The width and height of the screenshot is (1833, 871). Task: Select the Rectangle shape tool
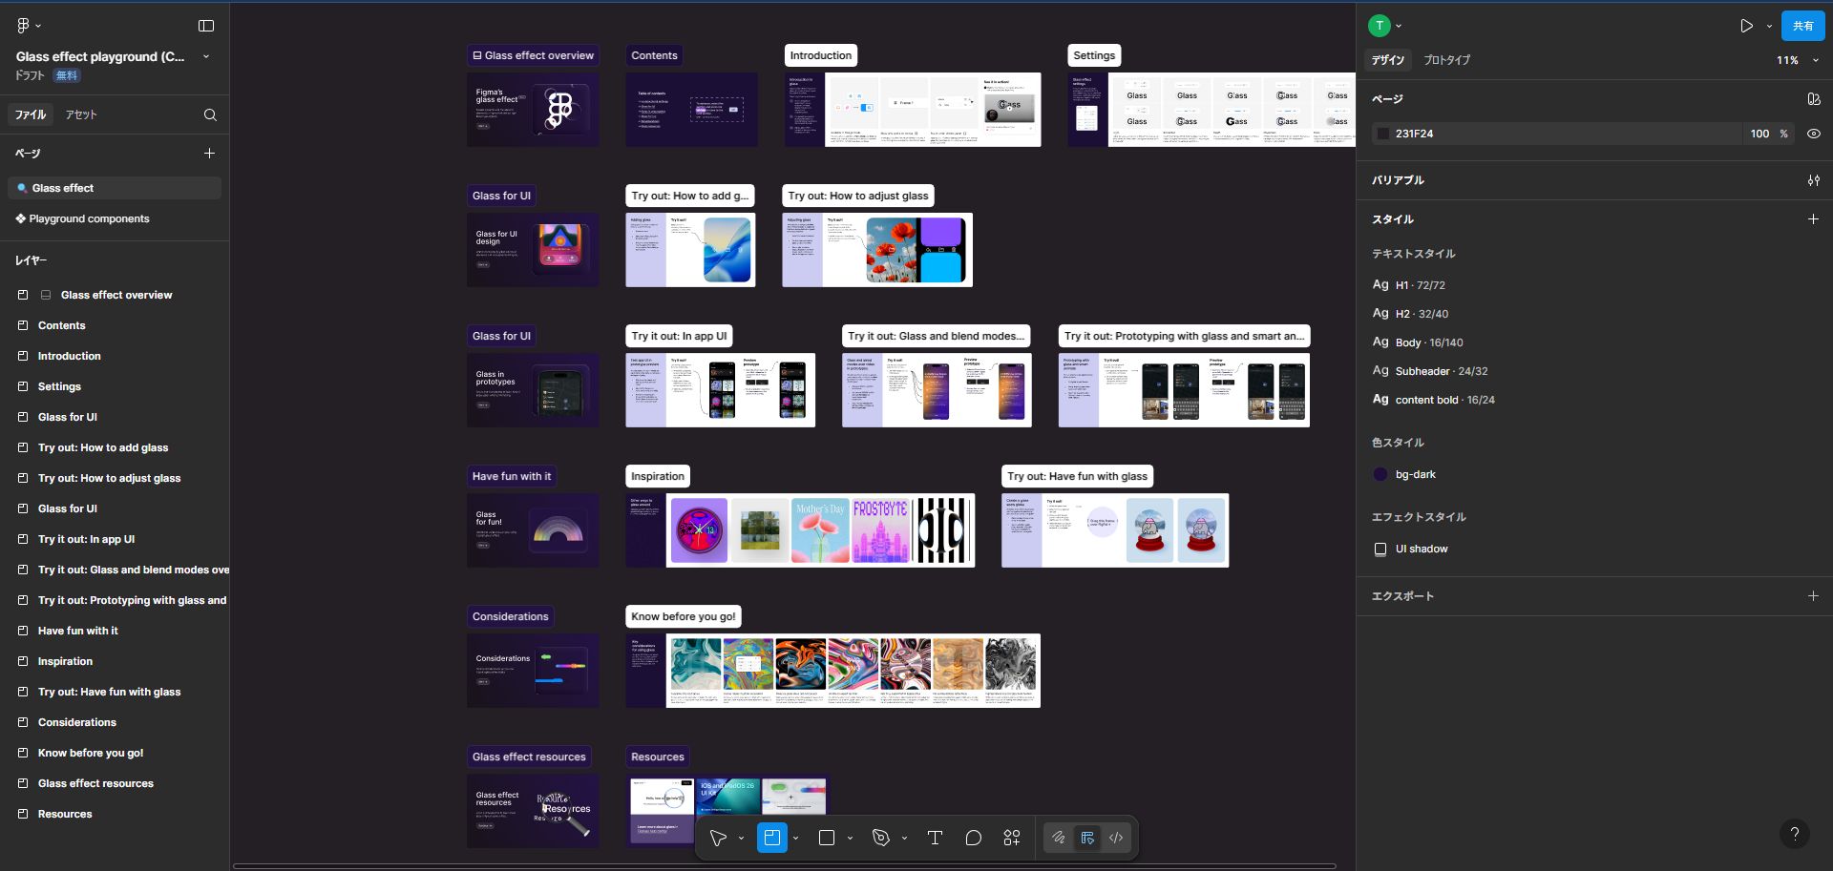tap(827, 838)
